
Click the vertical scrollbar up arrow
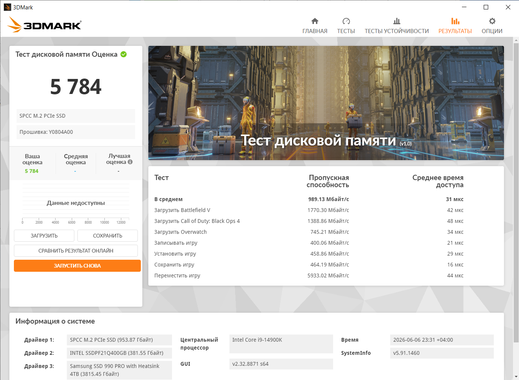[516, 40]
